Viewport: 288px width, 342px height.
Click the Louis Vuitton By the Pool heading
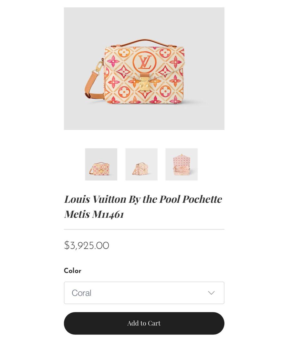[143, 199]
